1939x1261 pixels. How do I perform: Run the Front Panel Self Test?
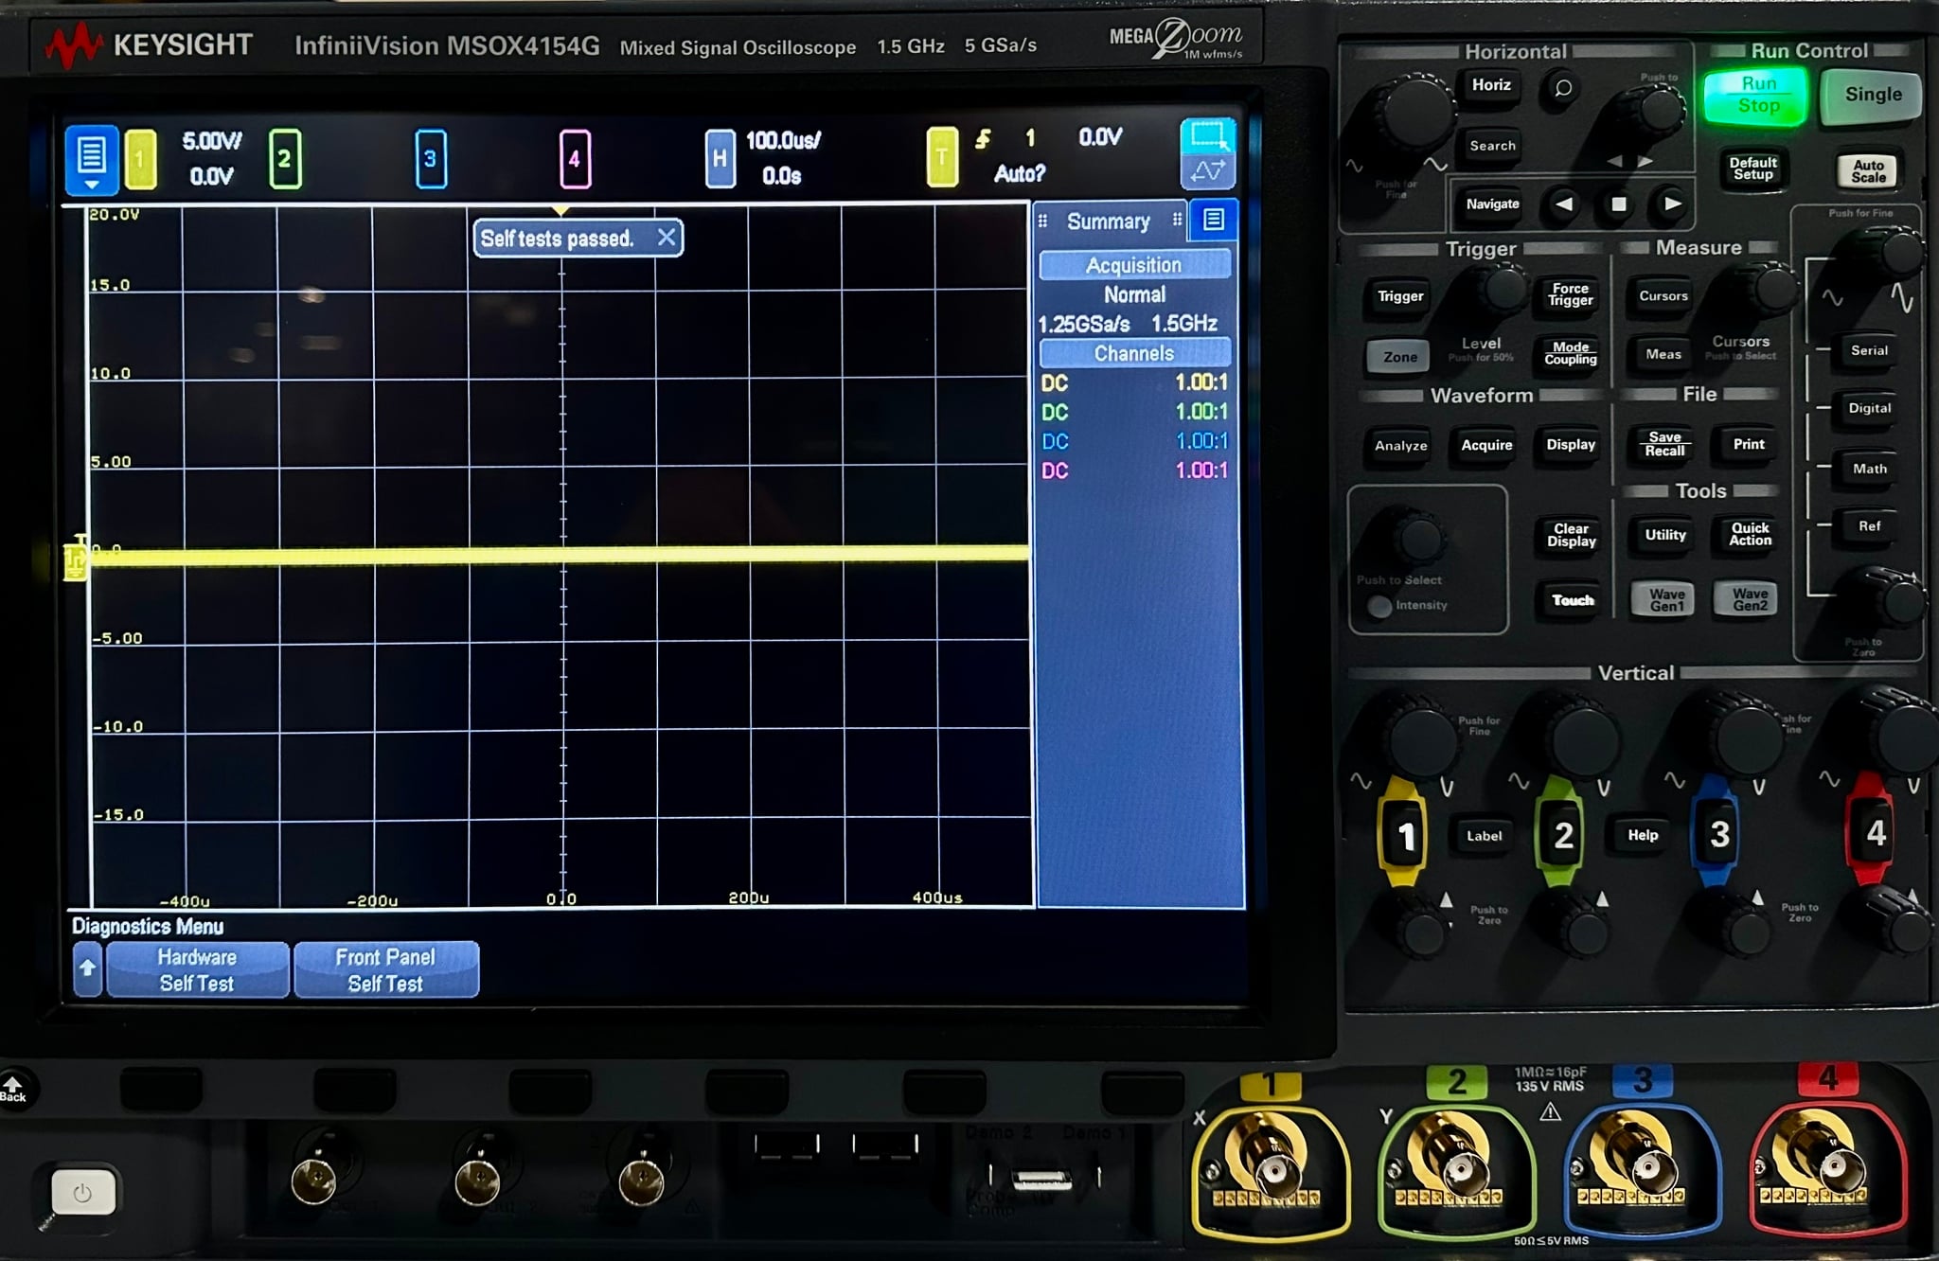(385, 969)
